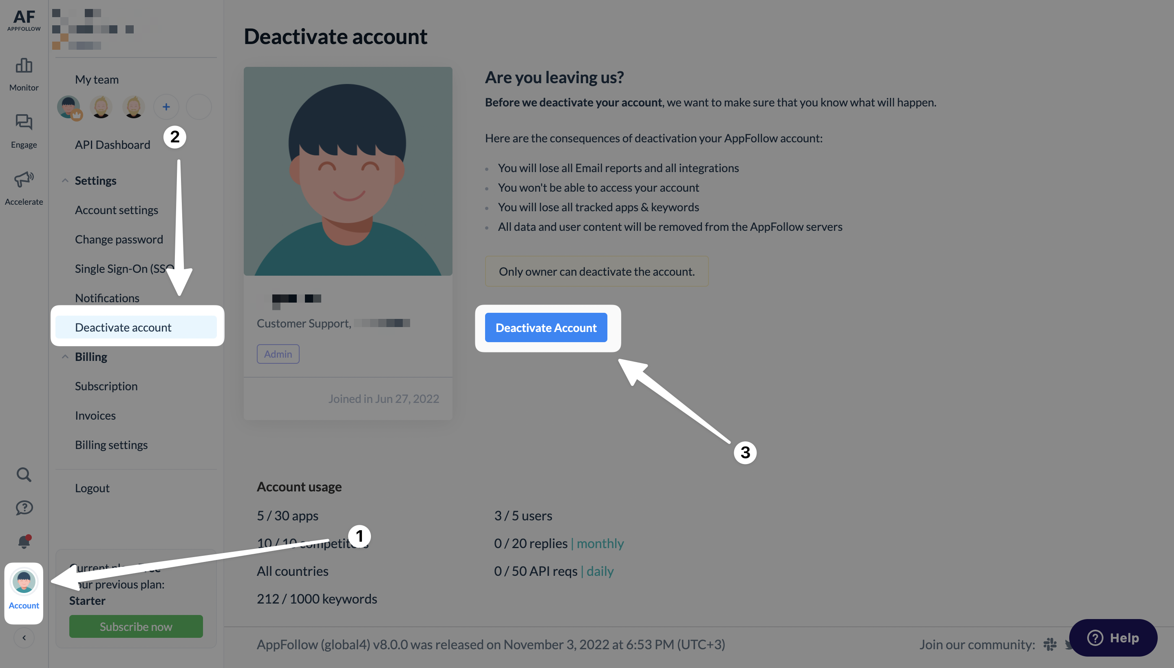This screenshot has height=668, width=1174.
Task: Open the Help widget button
Action: point(1113,638)
